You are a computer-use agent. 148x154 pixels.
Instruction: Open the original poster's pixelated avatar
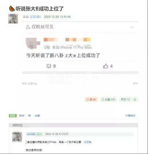click(x=13, y=19)
